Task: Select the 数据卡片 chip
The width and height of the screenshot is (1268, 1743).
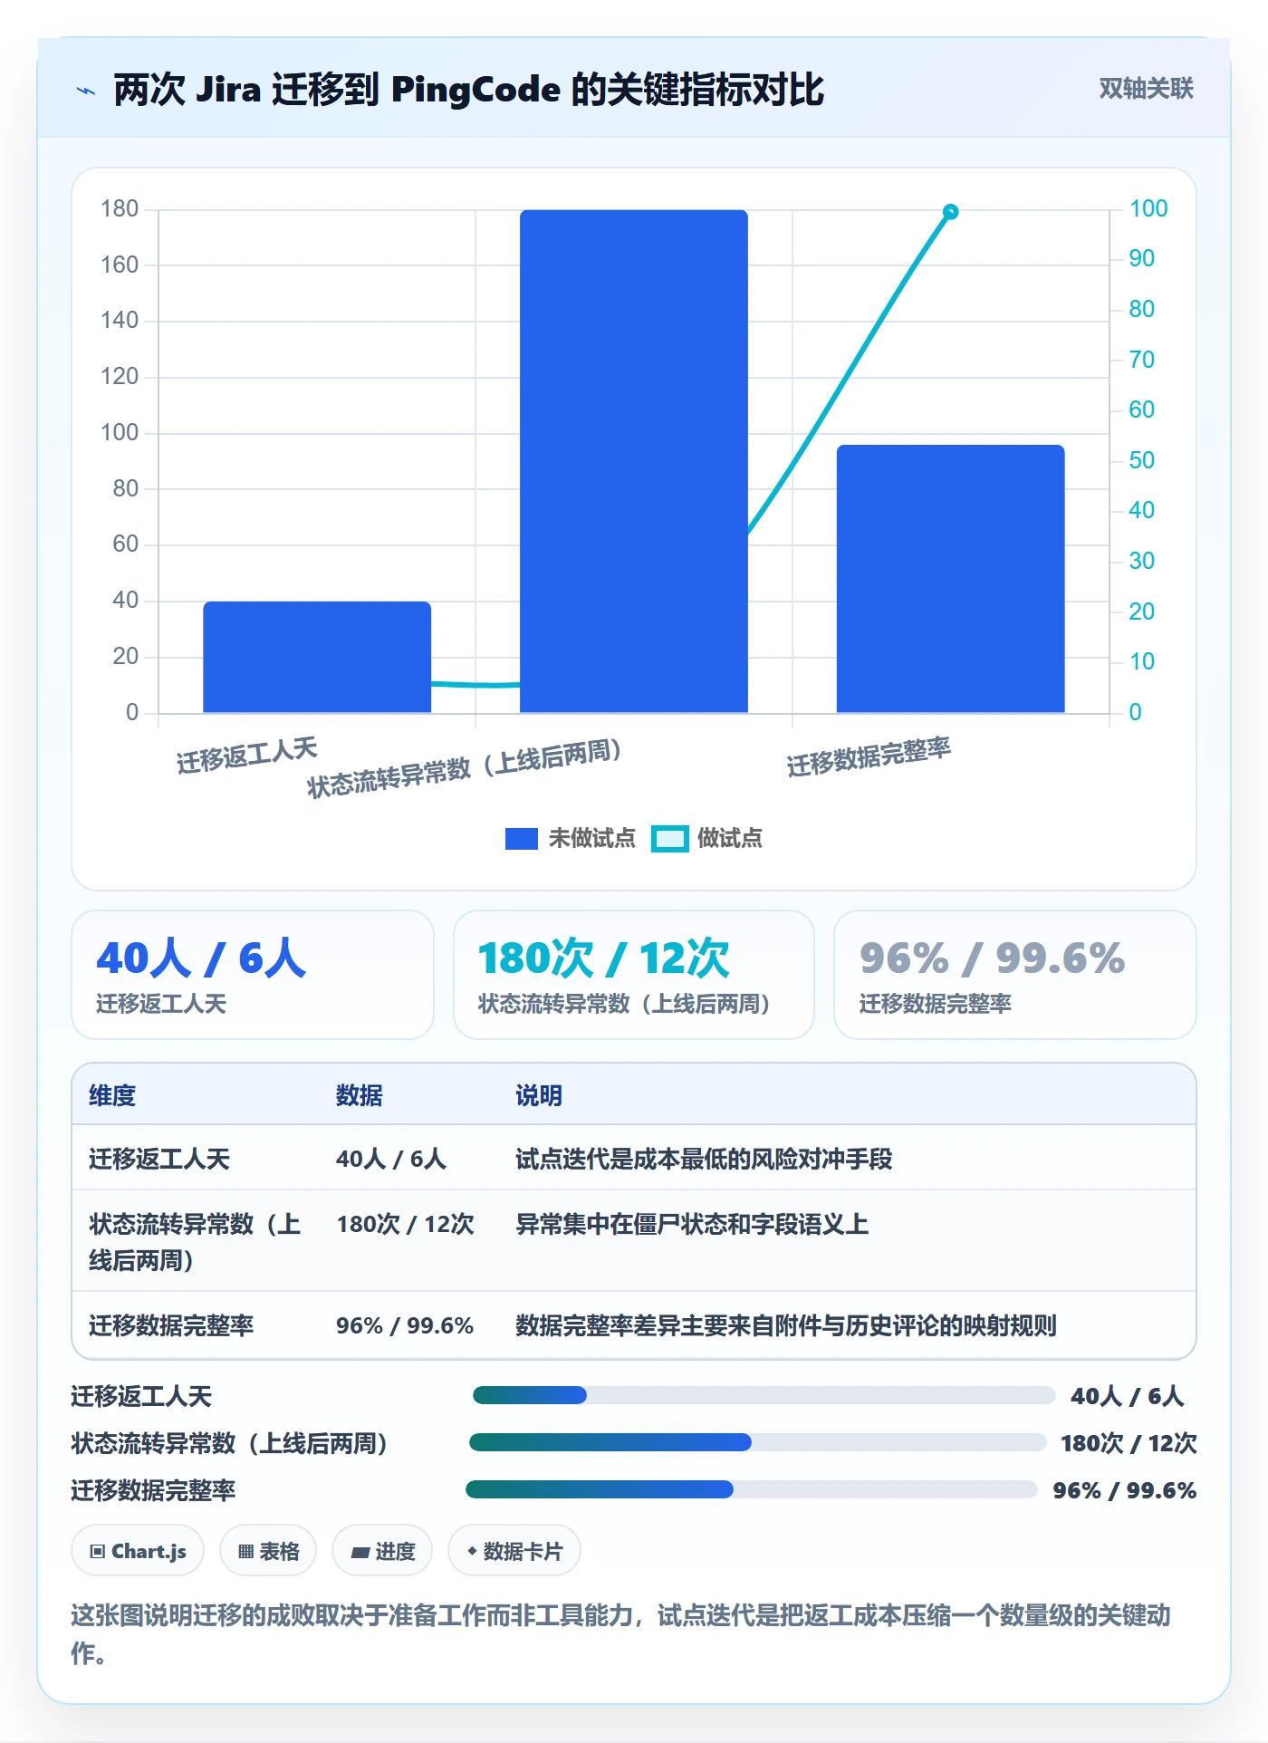Action: pyautogui.click(x=514, y=1551)
